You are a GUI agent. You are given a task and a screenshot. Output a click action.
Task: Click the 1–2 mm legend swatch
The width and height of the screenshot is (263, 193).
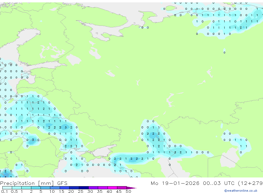point(26,188)
